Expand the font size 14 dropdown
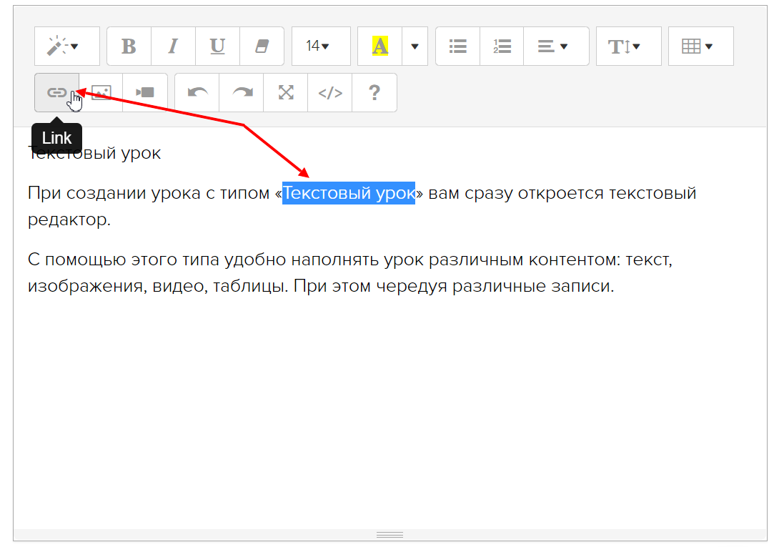Screen dimensions: 779x547 [x=321, y=46]
